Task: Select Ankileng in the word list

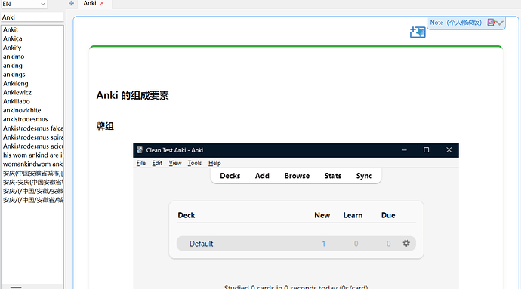Action: (16, 83)
